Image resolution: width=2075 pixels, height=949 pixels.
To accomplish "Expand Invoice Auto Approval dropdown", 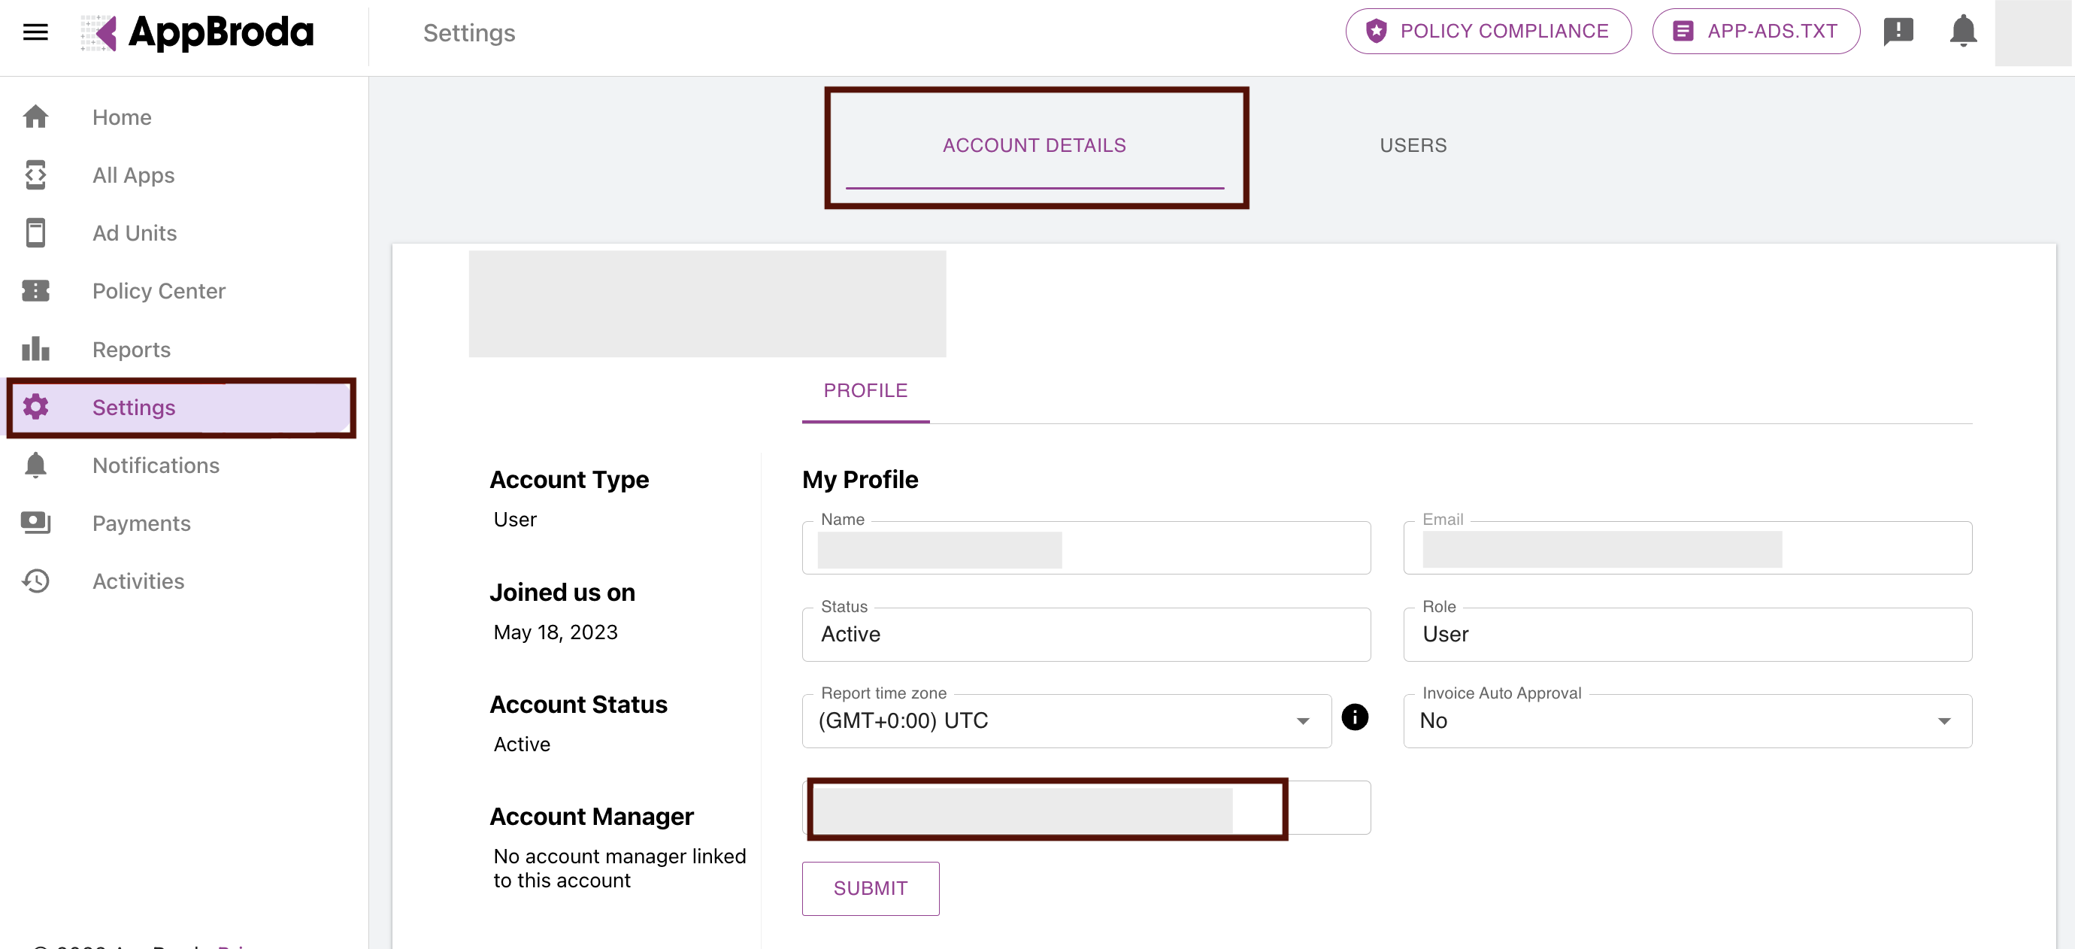I will click(1687, 721).
